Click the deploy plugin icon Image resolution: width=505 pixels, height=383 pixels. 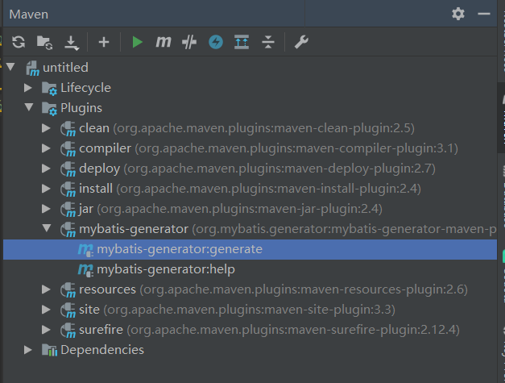[x=68, y=169]
